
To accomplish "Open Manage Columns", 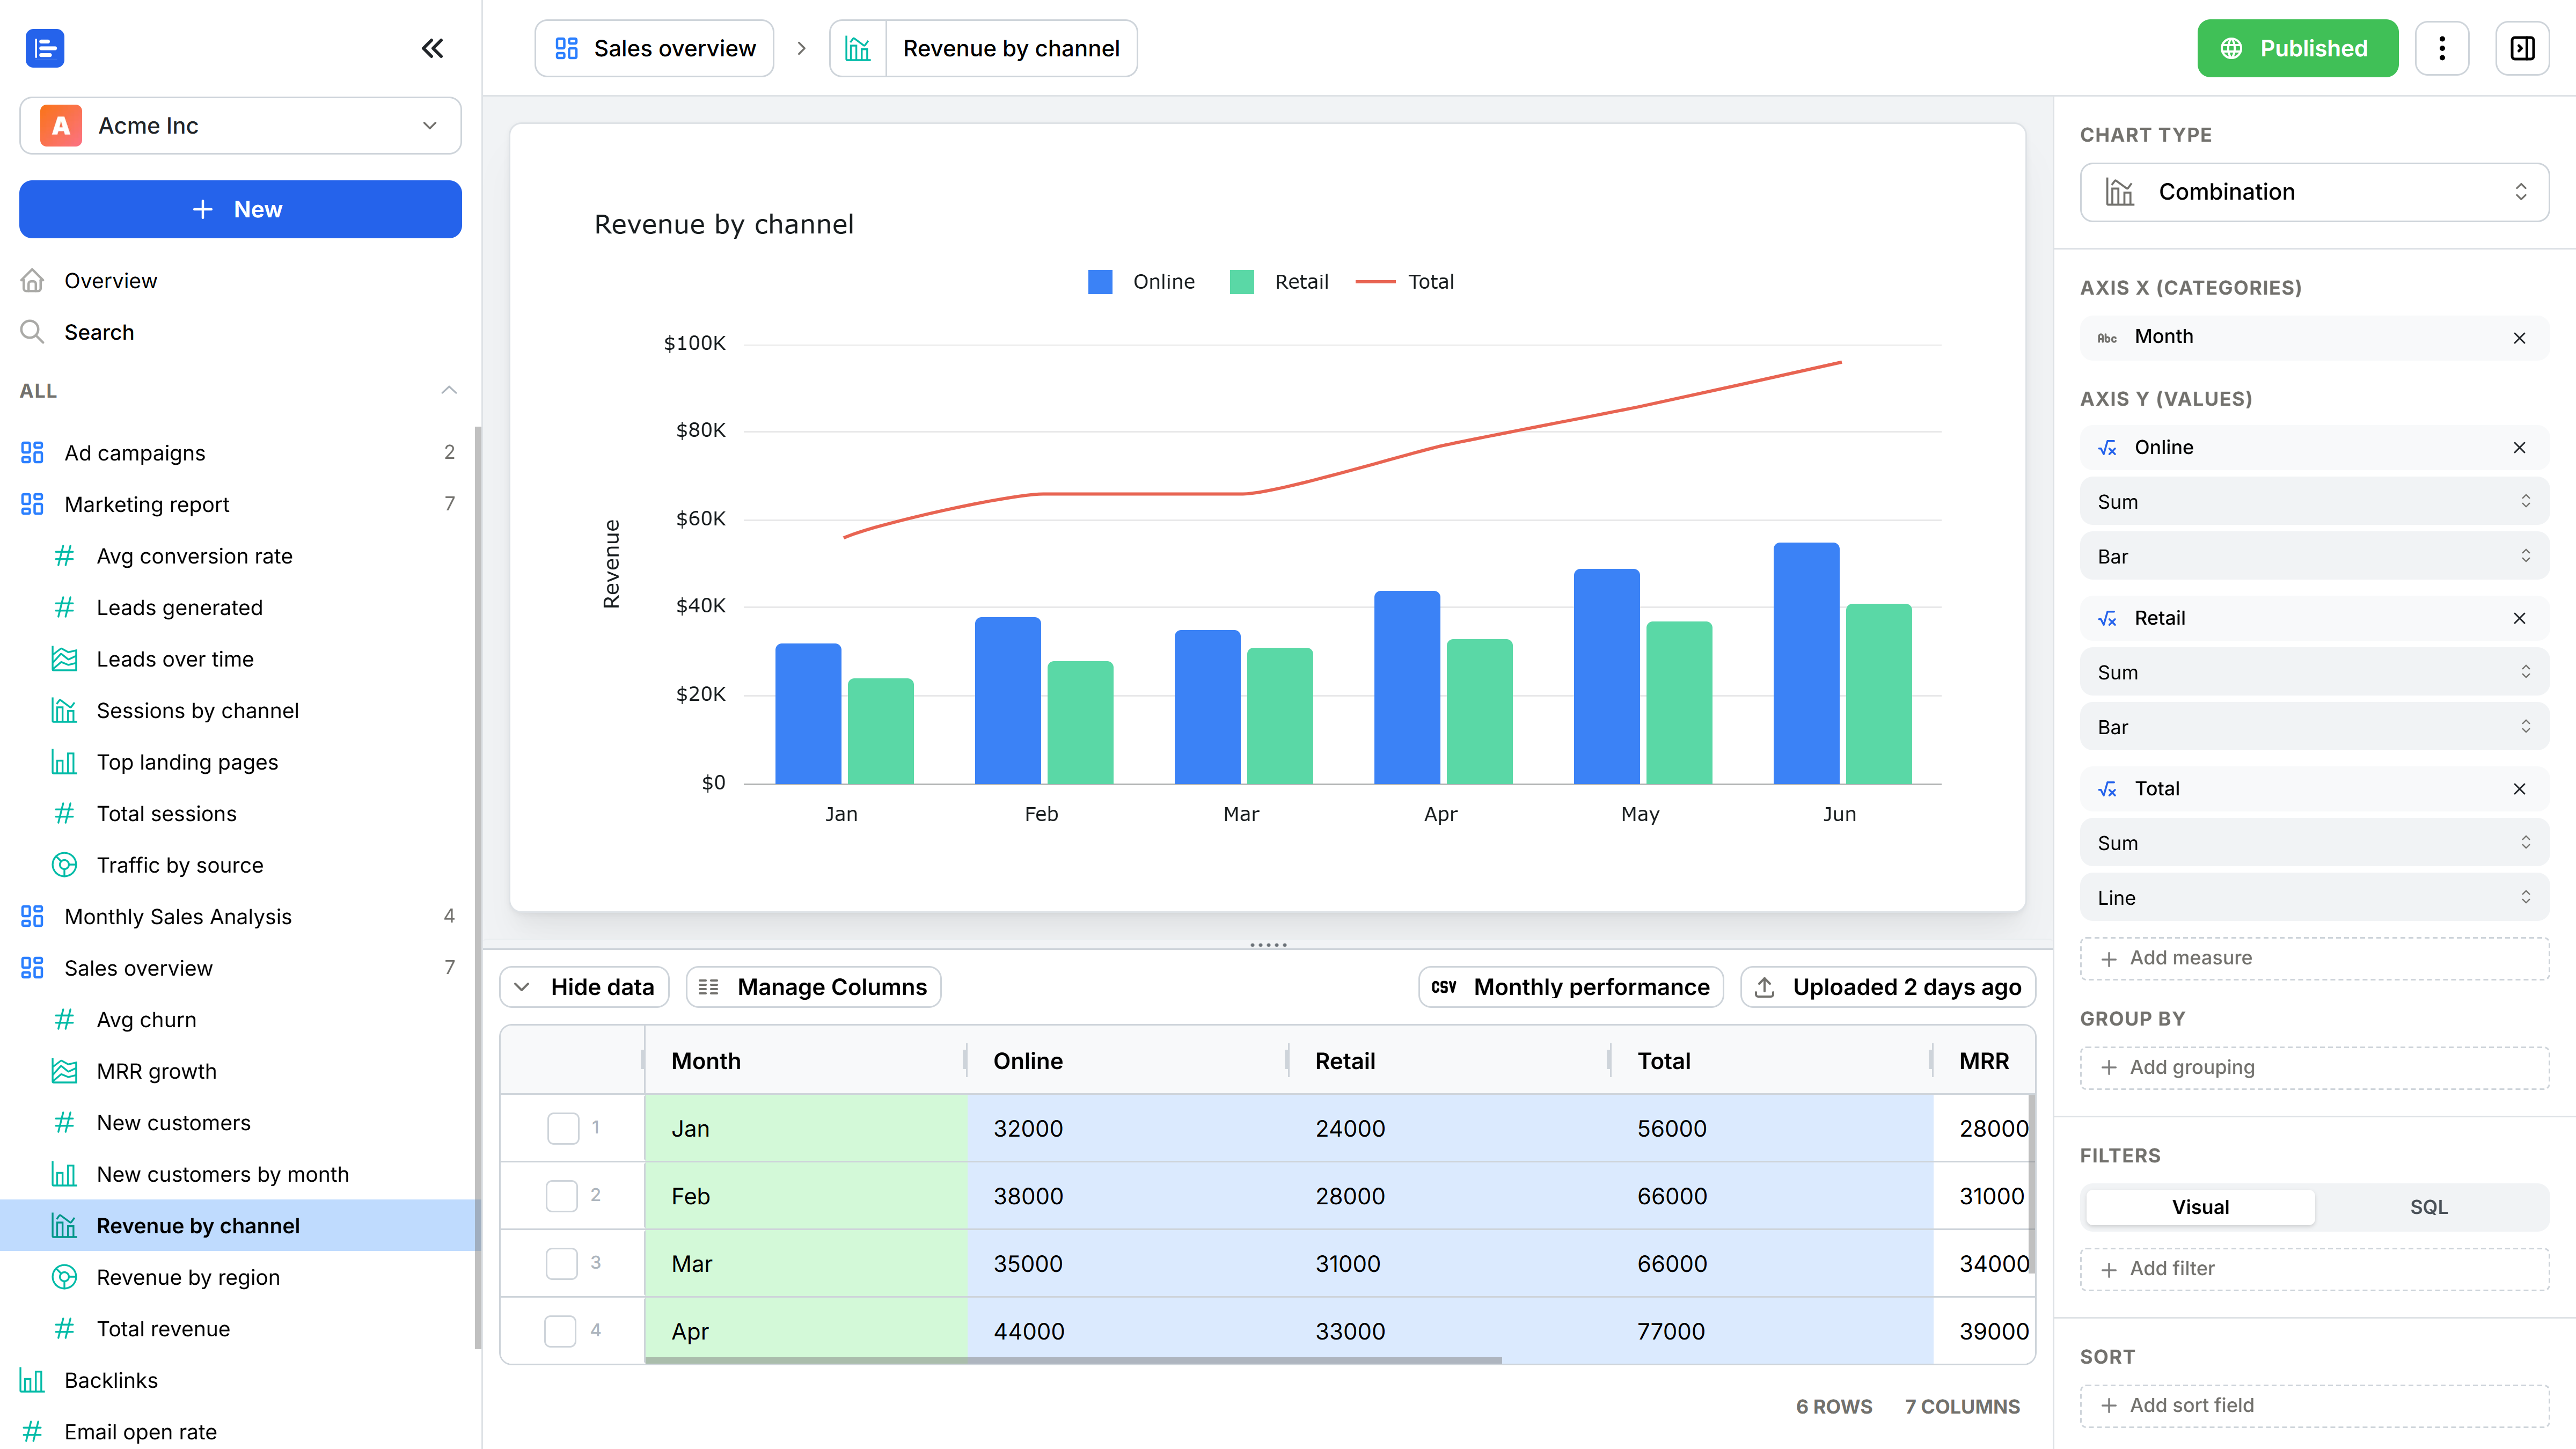I will coord(813,987).
